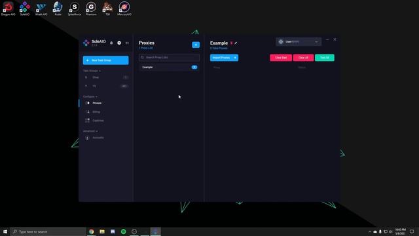Open the User account dropdown

[299, 42]
